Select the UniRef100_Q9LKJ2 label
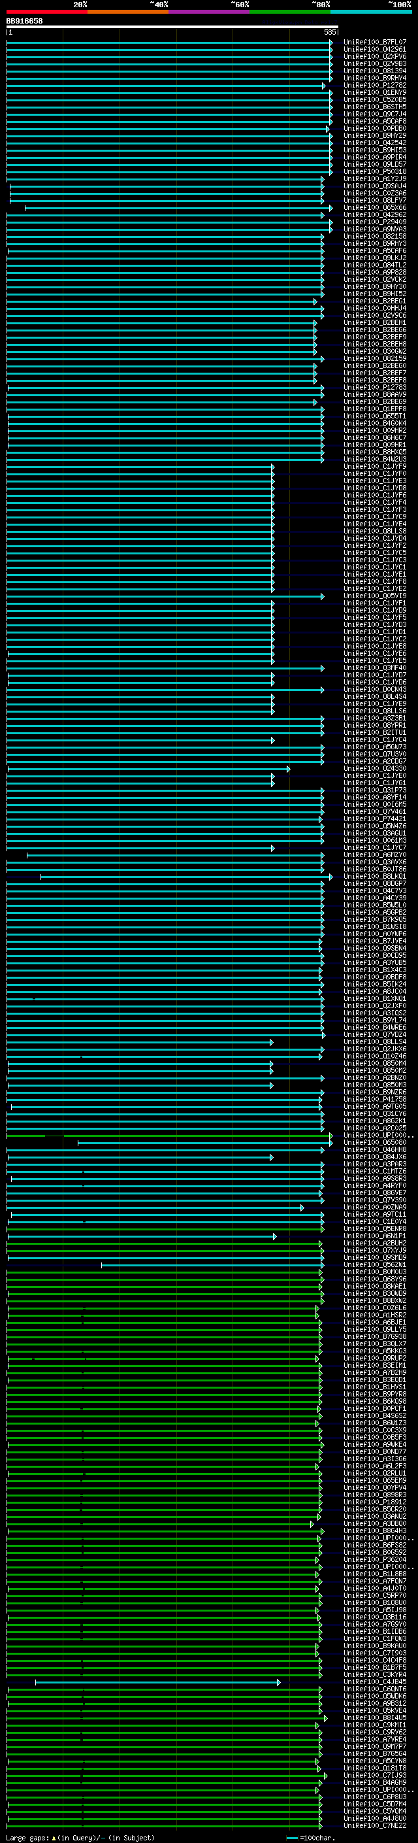The width and height of the screenshot is (418, 1843). pos(374,258)
